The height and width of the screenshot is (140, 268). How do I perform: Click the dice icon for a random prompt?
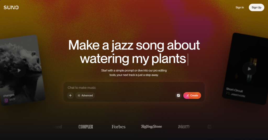(178, 95)
